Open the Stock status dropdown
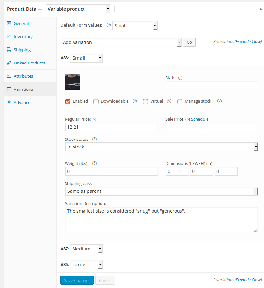Image resolution: width=264 pixels, height=288 pixels. [161, 147]
